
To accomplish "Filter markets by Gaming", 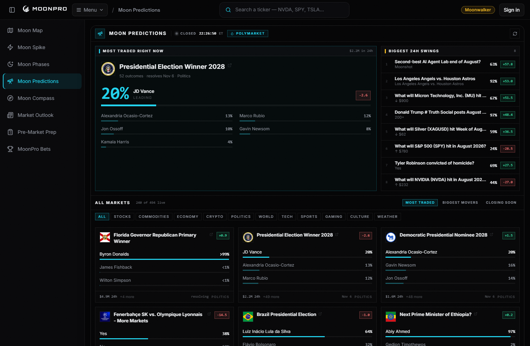I will click(x=334, y=217).
